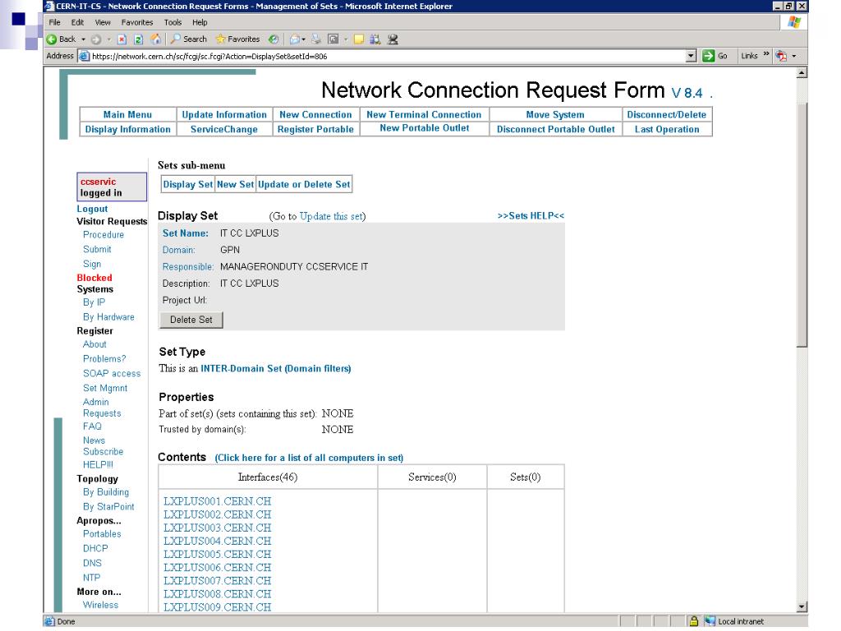This screenshot has height=631, width=841.
Task: Click the Blocked systems link
Action: [94, 278]
